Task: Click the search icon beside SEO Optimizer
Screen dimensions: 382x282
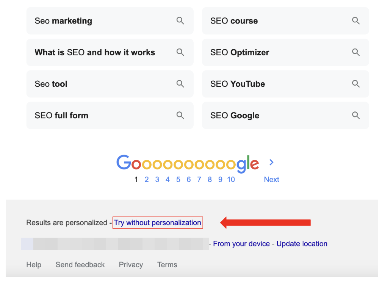Action: point(356,52)
